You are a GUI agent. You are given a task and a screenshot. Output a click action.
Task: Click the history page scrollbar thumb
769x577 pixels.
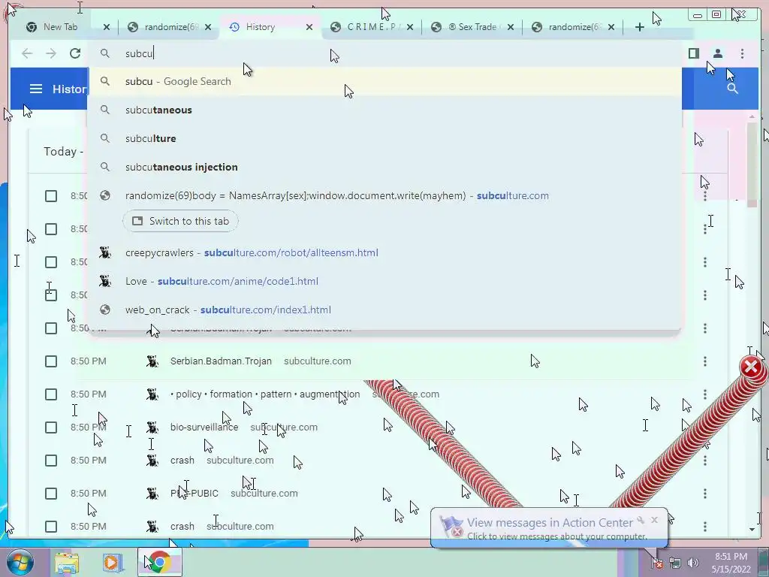point(752,165)
